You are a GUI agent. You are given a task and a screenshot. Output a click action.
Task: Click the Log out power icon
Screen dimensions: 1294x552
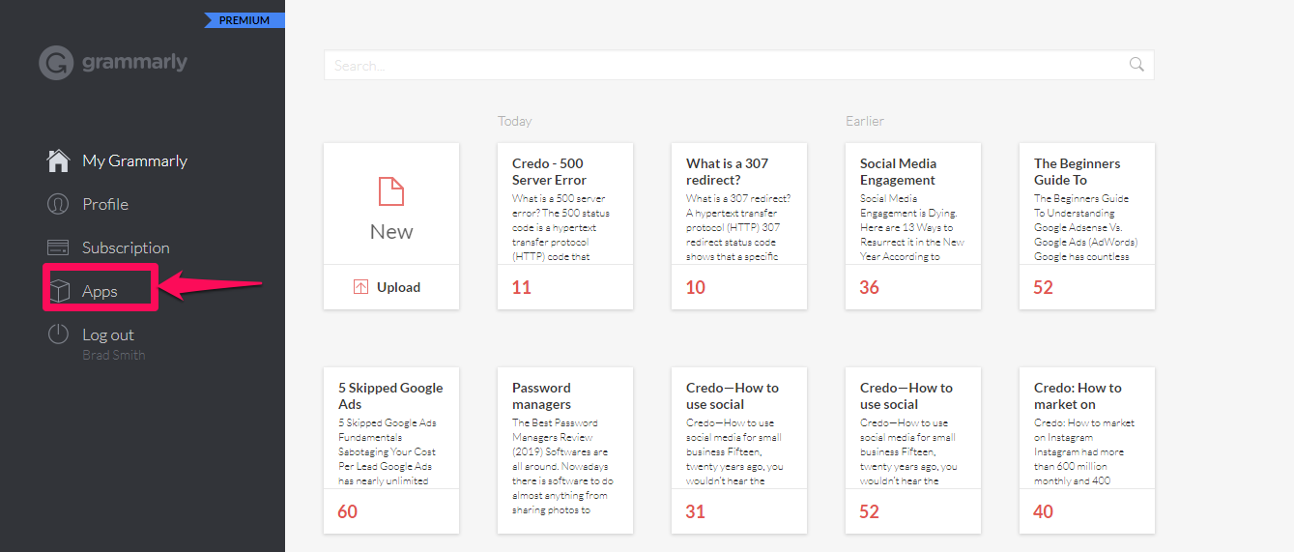[x=58, y=334]
